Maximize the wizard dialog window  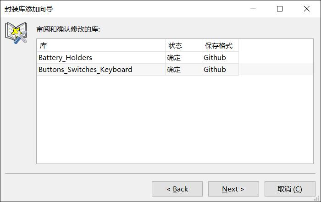[x=280, y=9]
